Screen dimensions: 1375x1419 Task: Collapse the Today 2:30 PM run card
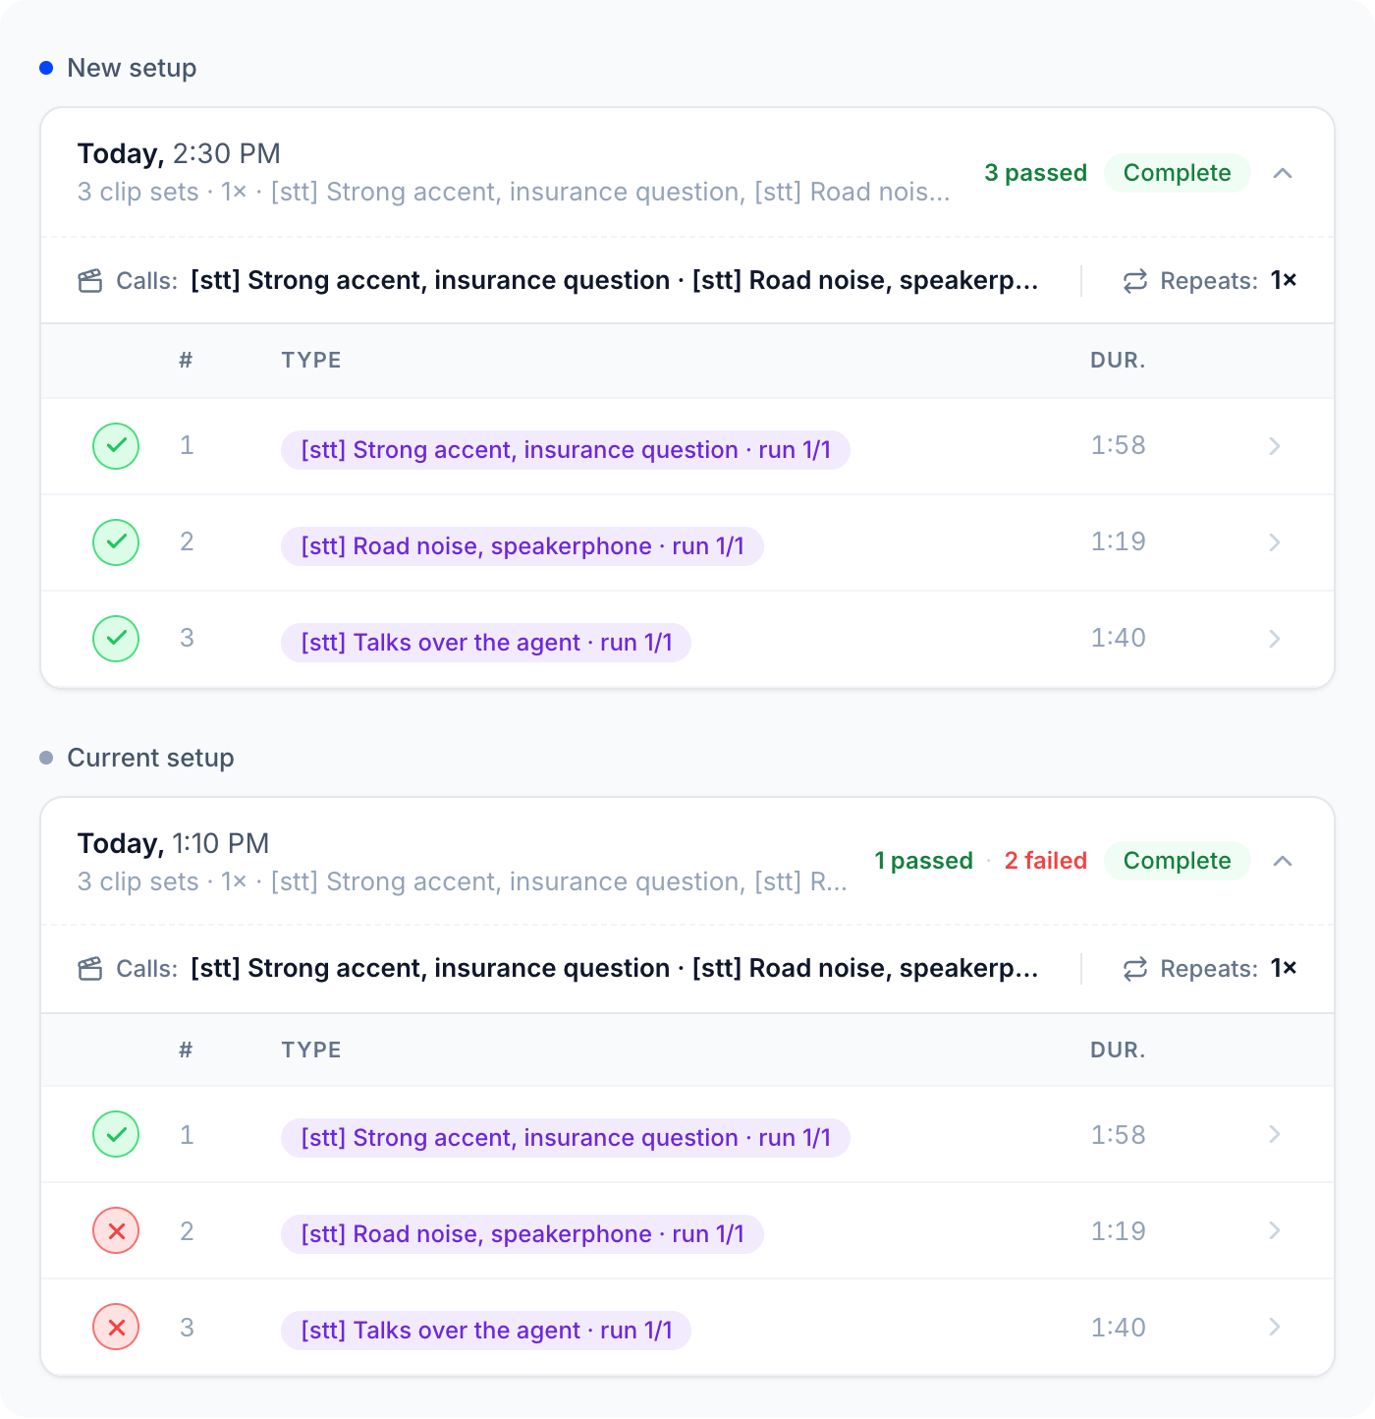tap(1282, 173)
